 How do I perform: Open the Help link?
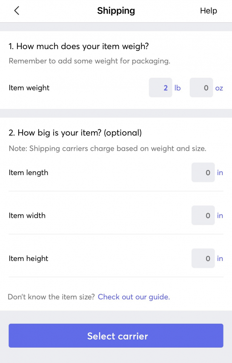tap(209, 11)
